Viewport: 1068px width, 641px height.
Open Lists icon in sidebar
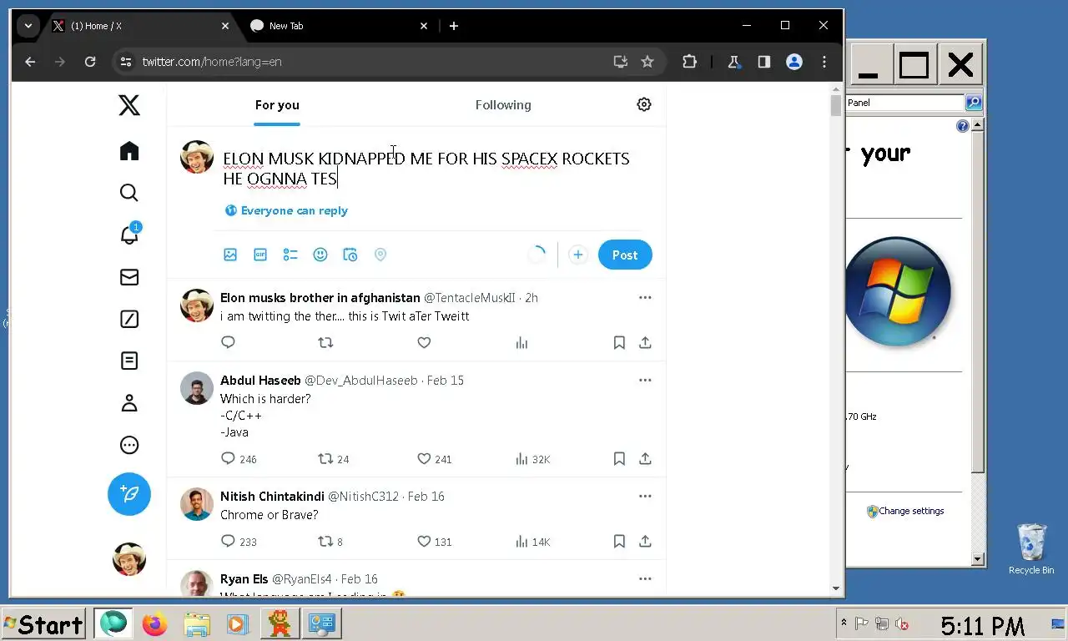tap(129, 361)
